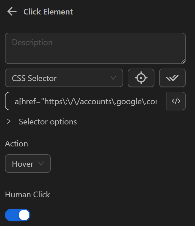Open the code expression editor icon

176,101
